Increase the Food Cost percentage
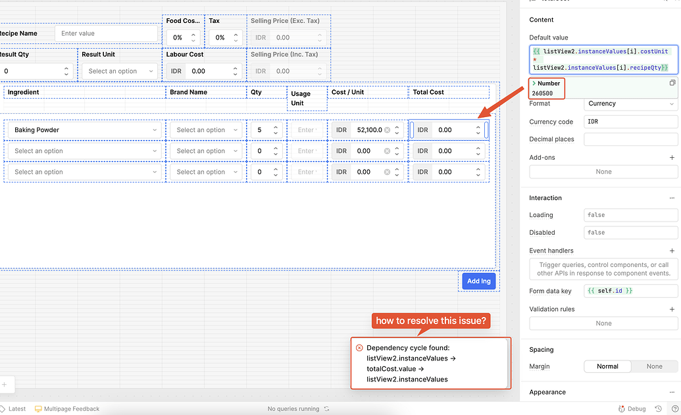 coord(193,34)
